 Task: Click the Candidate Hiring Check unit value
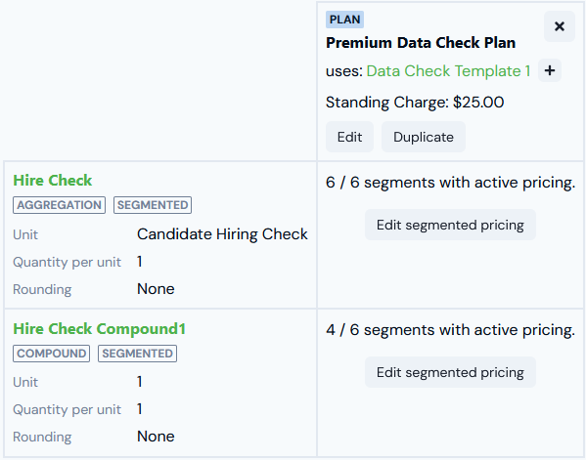coord(222,234)
